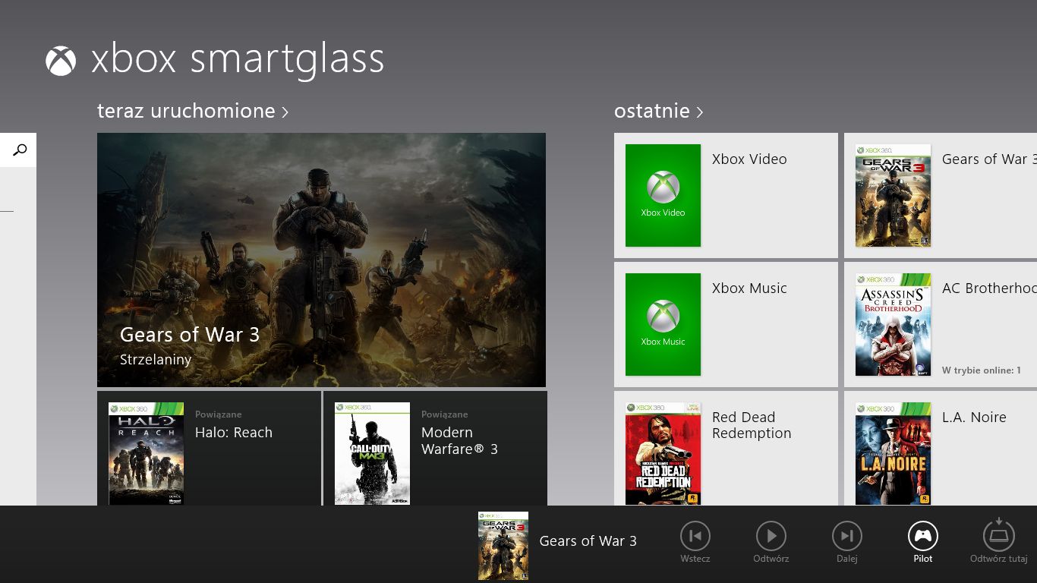Click the 'Xbox Video' tile label
Viewport: 1037px width, 583px height.
point(749,159)
